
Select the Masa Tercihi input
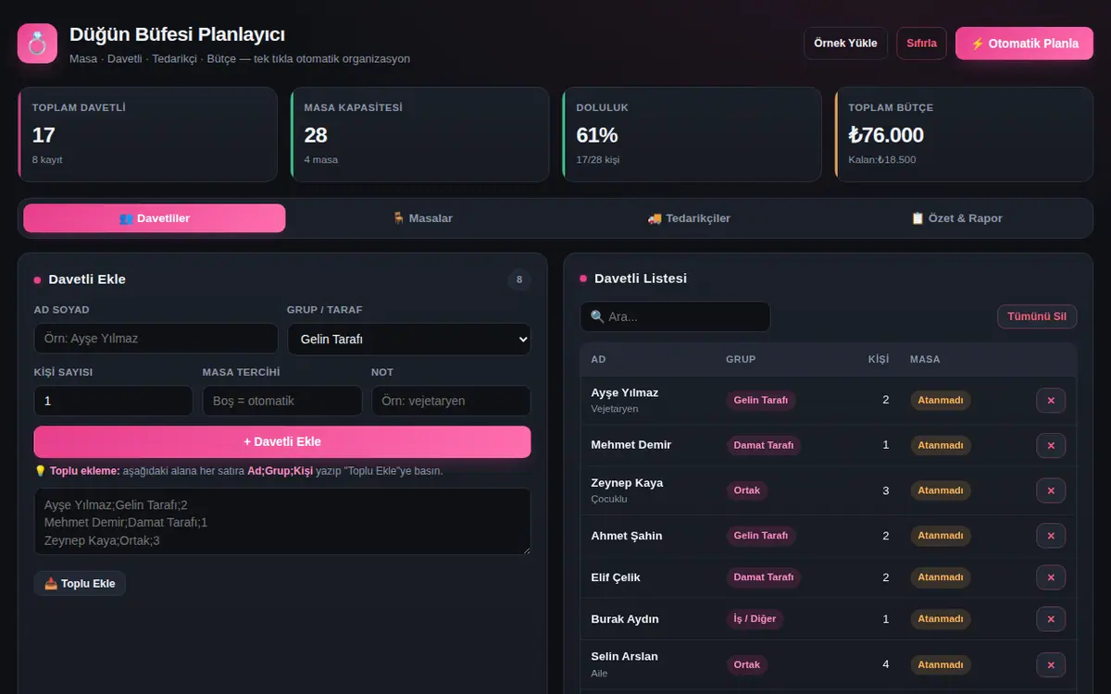point(282,401)
